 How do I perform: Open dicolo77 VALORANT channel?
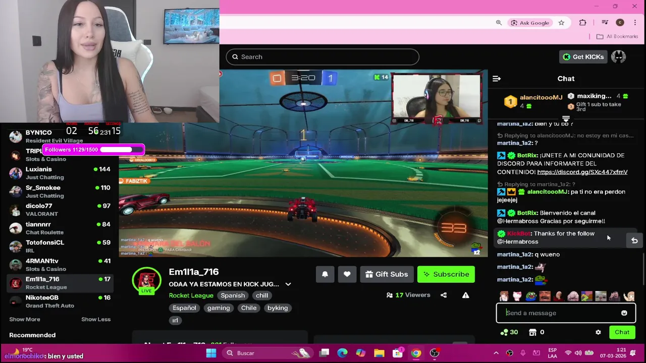coord(61,210)
